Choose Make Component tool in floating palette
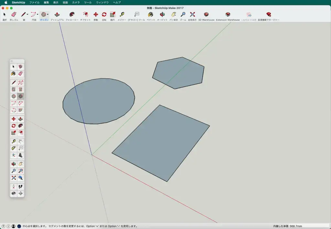This screenshot has width=331, height=229. pyautogui.click(x=20, y=67)
